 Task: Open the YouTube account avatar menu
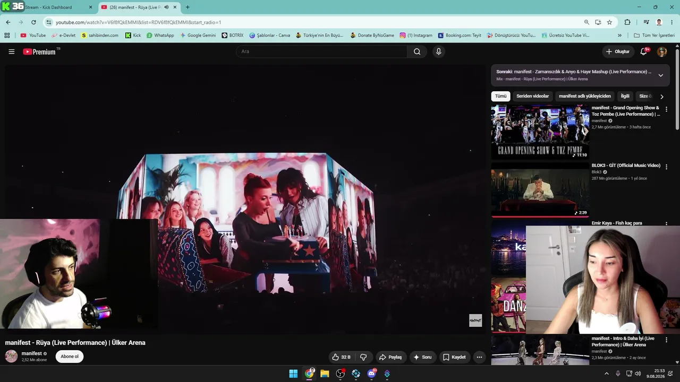coord(662,51)
